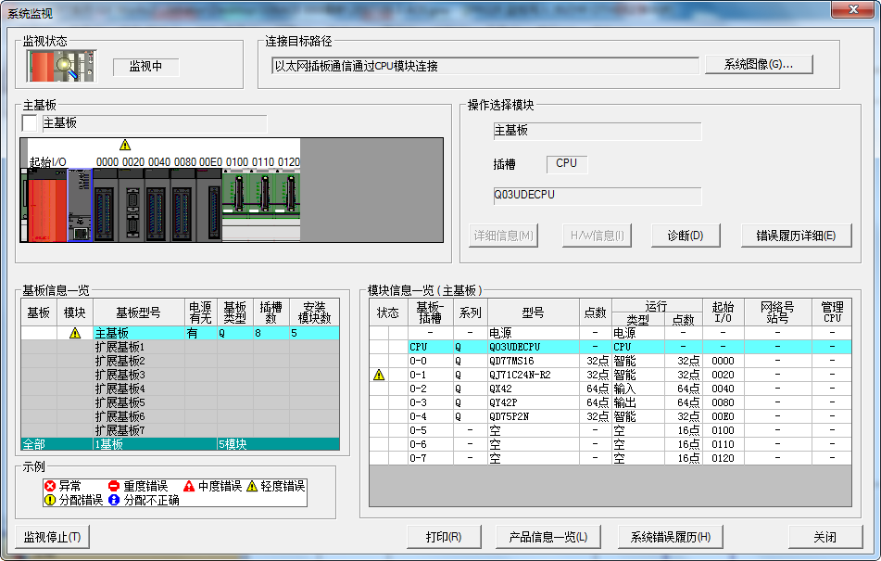Screen dimensions: 881x561
Task: Click the monitoring status PLC icon
Action: [58, 67]
